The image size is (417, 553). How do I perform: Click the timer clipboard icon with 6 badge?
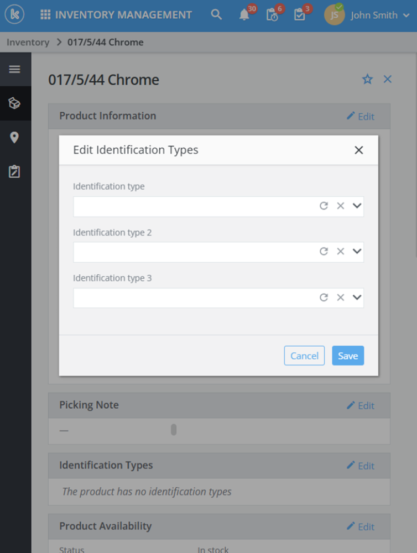272,15
